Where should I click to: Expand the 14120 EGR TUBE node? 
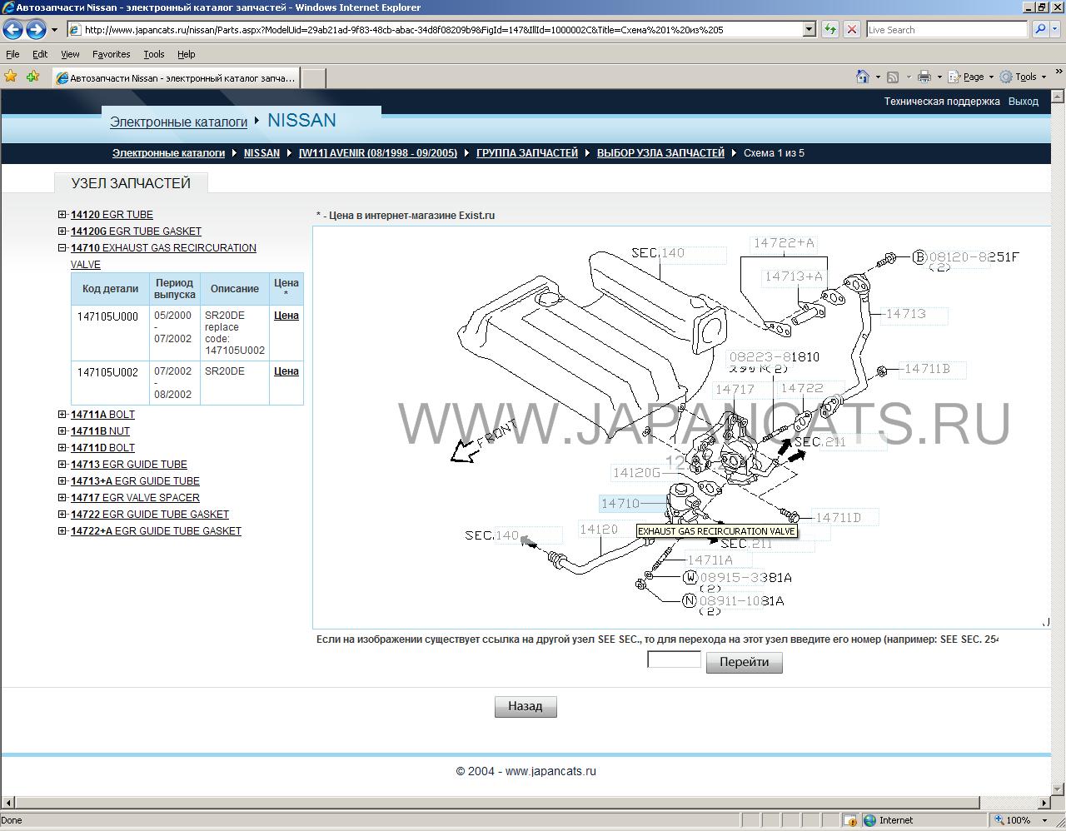(x=62, y=214)
